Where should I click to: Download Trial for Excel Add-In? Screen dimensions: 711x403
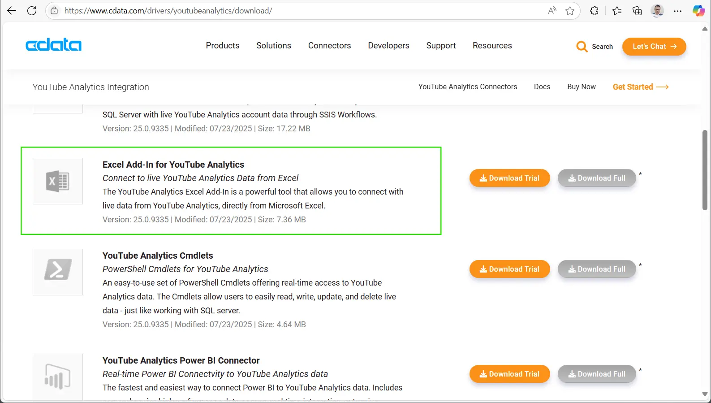(509, 178)
